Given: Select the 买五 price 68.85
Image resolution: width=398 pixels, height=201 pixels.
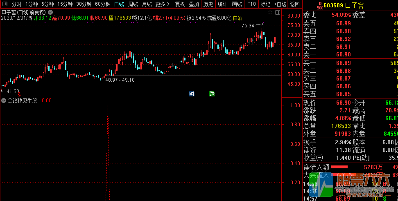Looking at the screenshot, I should (x=344, y=94).
